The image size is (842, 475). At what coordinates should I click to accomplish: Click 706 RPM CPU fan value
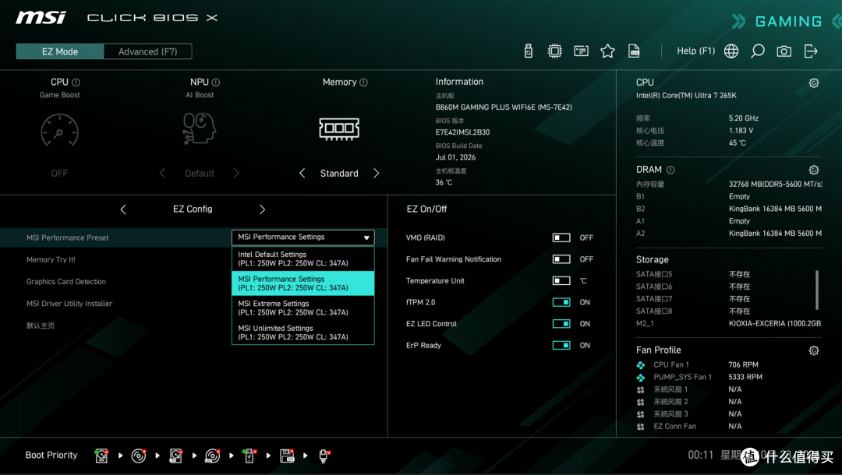(x=743, y=364)
